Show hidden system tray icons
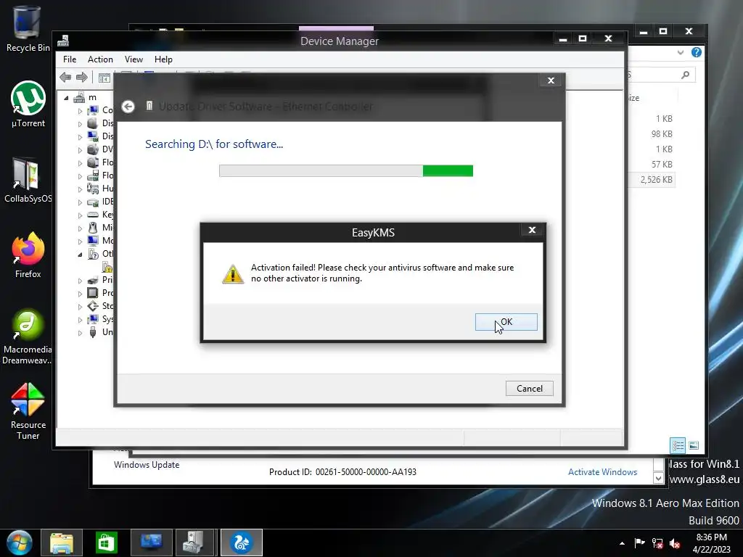The image size is (743, 557). click(x=622, y=543)
